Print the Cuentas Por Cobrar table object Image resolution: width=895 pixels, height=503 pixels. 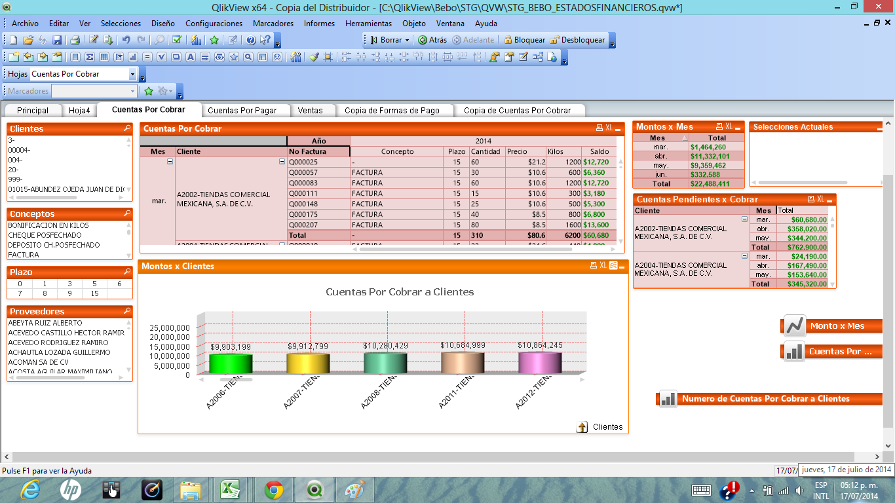599,128
